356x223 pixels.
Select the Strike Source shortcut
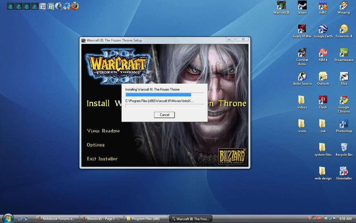click(302, 78)
